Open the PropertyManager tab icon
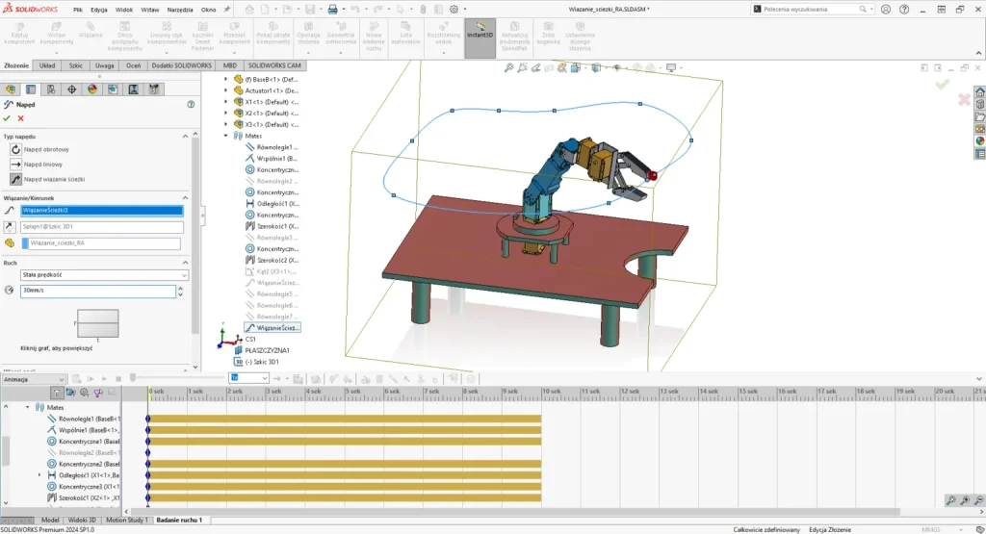Viewport: 986px width, 534px height. [x=31, y=89]
